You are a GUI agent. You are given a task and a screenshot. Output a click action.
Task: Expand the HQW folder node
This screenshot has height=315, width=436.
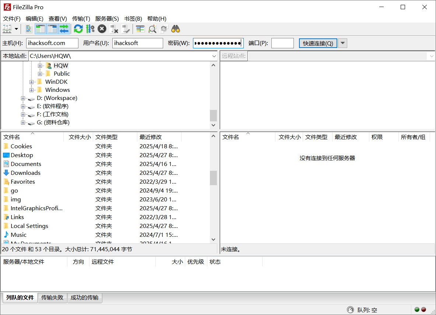(40, 66)
